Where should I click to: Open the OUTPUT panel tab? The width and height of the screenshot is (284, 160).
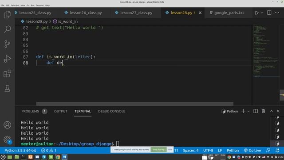(60, 111)
